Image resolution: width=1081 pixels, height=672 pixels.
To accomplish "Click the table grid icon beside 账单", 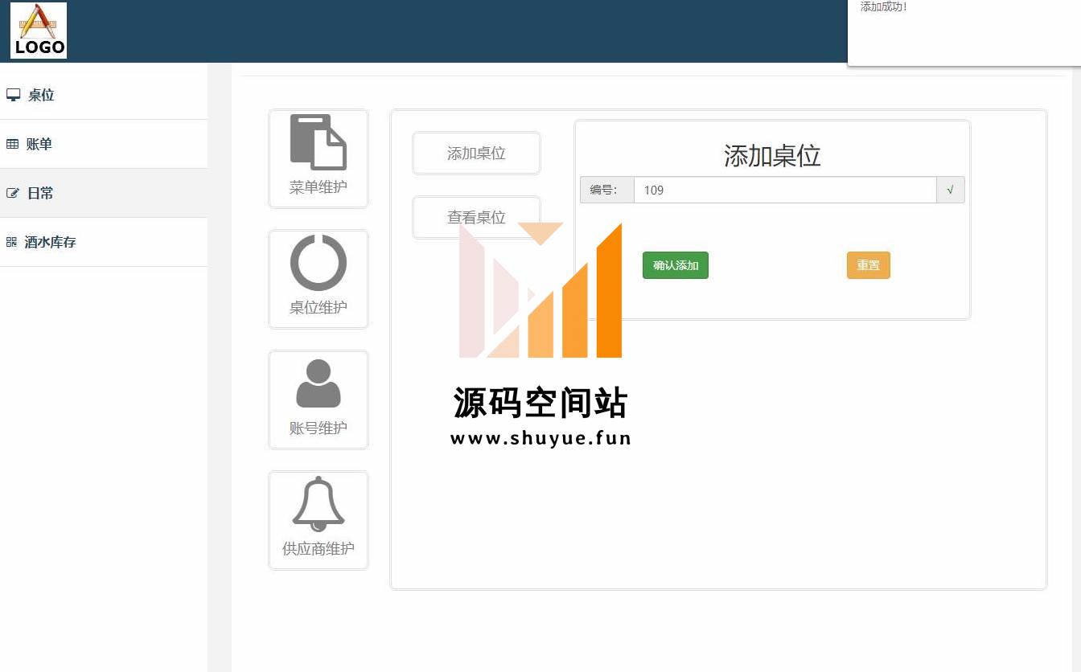I will click(x=12, y=144).
